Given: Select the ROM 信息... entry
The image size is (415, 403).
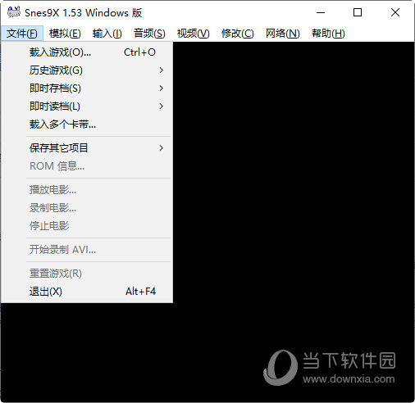Looking at the screenshot, I should (x=87, y=166).
